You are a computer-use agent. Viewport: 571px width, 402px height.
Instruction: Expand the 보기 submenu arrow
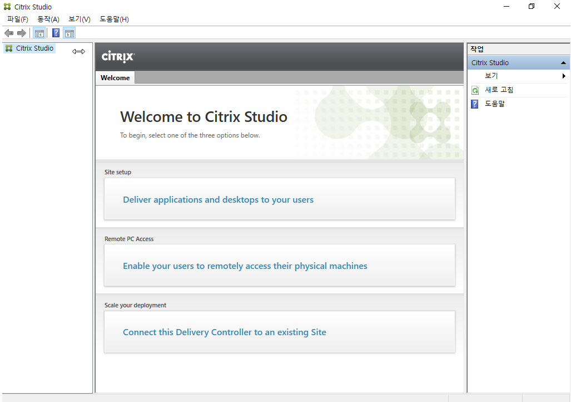point(564,76)
